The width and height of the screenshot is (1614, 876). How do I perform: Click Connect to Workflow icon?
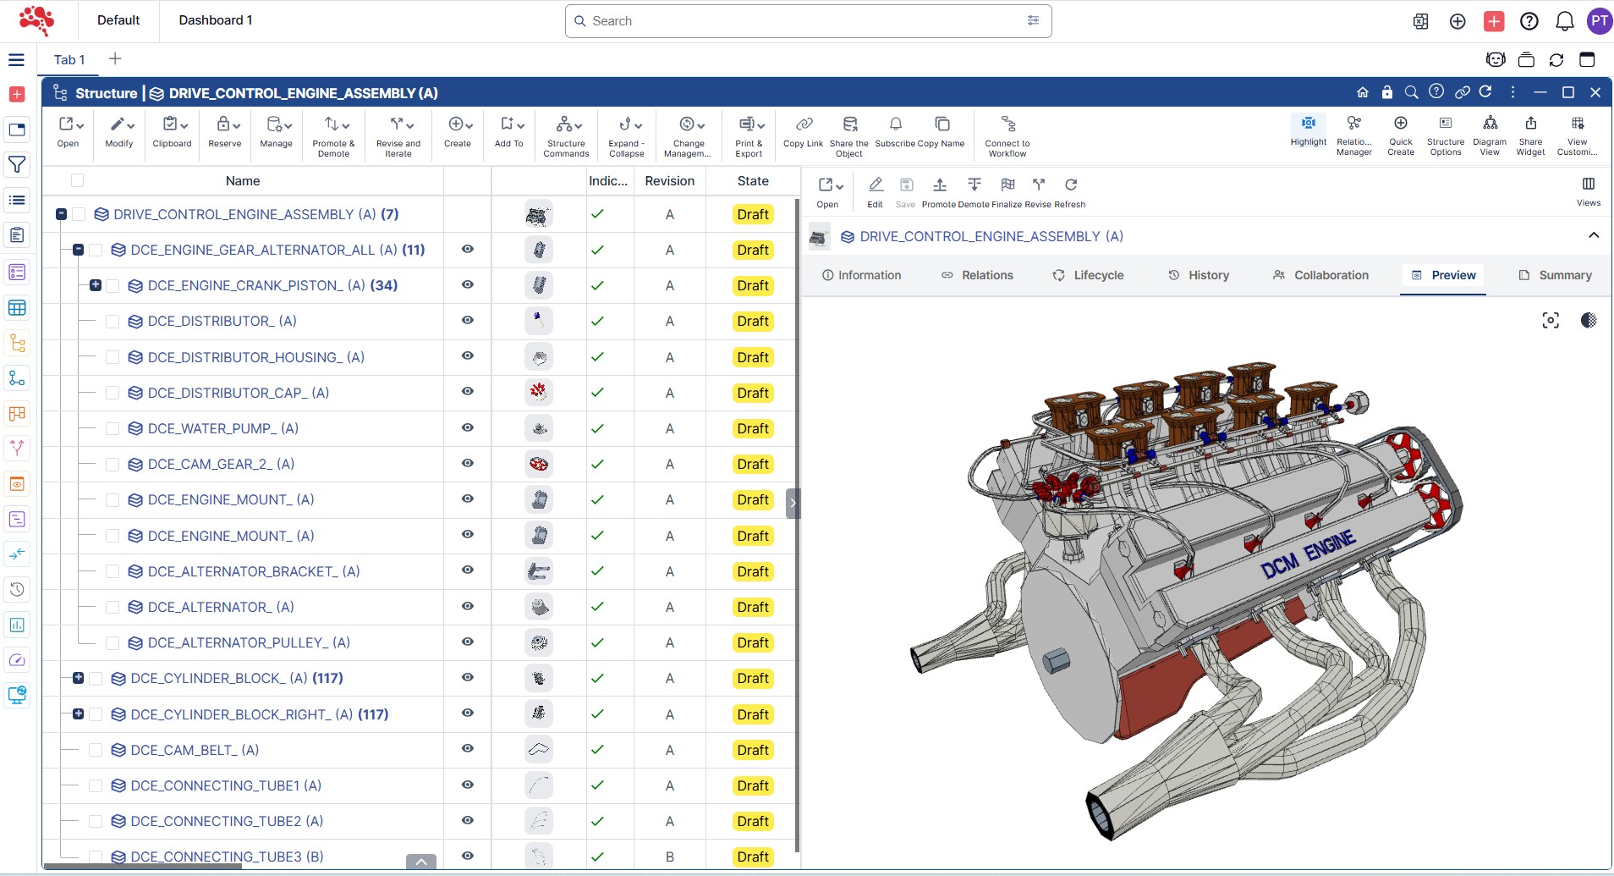(1007, 124)
